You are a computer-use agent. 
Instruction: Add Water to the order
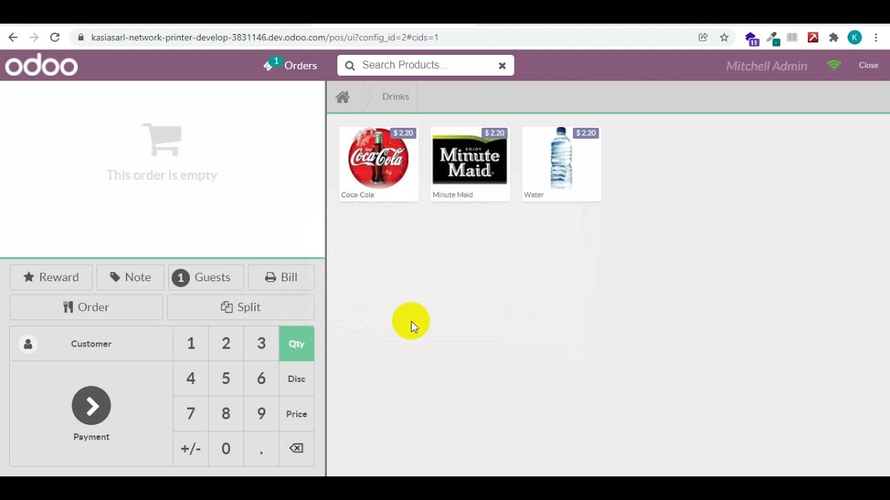click(561, 164)
